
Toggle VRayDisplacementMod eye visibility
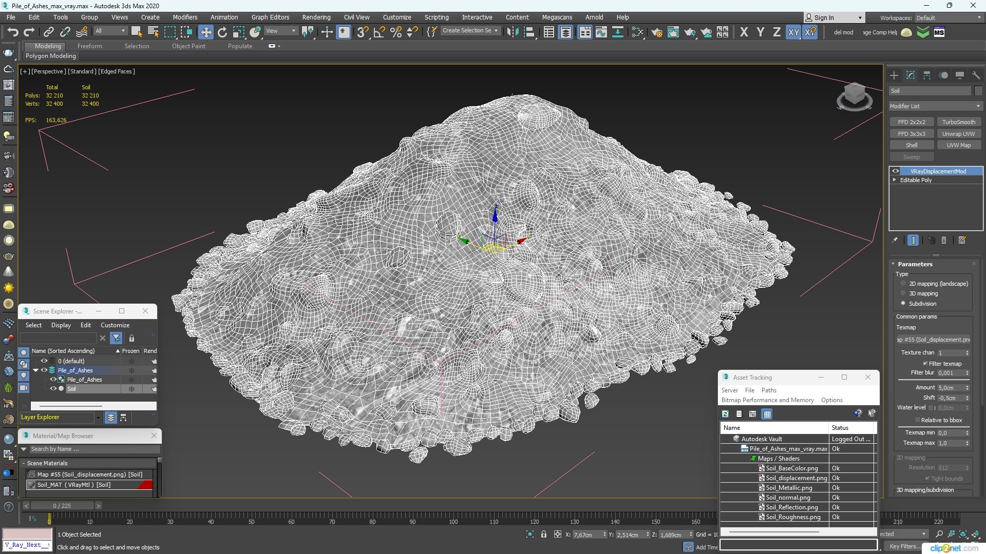(896, 171)
